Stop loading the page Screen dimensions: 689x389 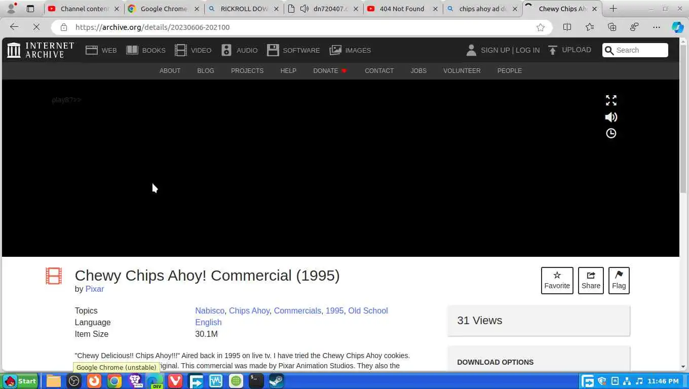36,27
